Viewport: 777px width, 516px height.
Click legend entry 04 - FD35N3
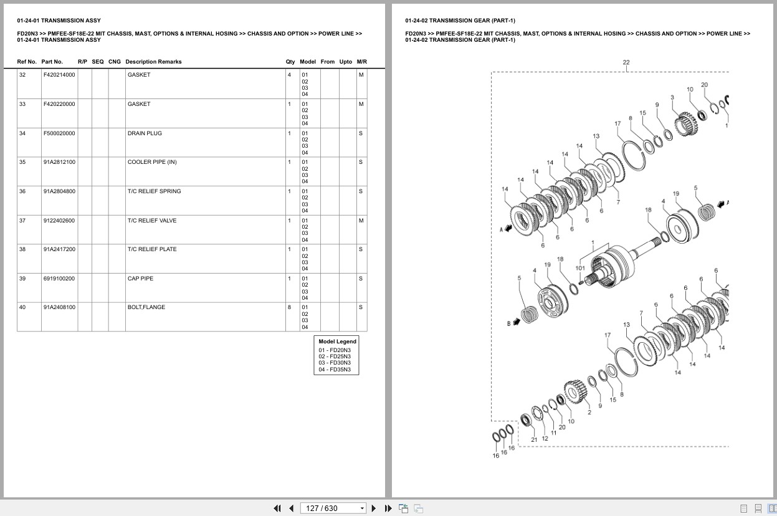tap(335, 370)
